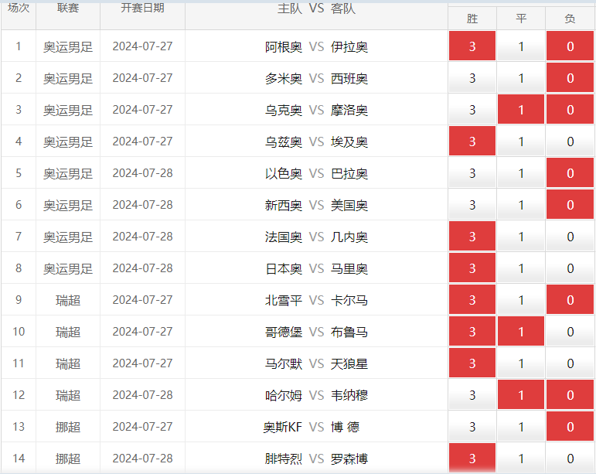The width and height of the screenshot is (596, 474).
Task: Click the 平 column header
Action: 521,19
